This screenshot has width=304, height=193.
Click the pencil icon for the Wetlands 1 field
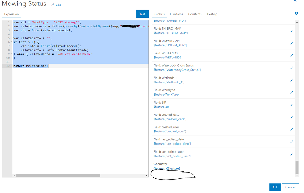(292, 80)
